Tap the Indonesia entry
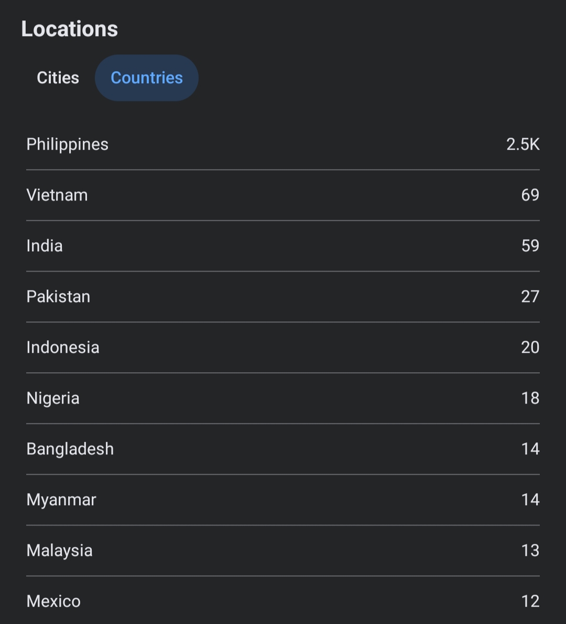This screenshot has width=566, height=624. pyautogui.click(x=283, y=348)
